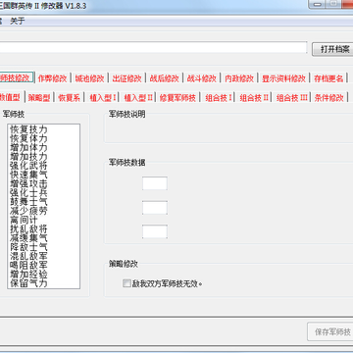
Task: Select the 组合技 III sub-tab
Action: tap(292, 97)
